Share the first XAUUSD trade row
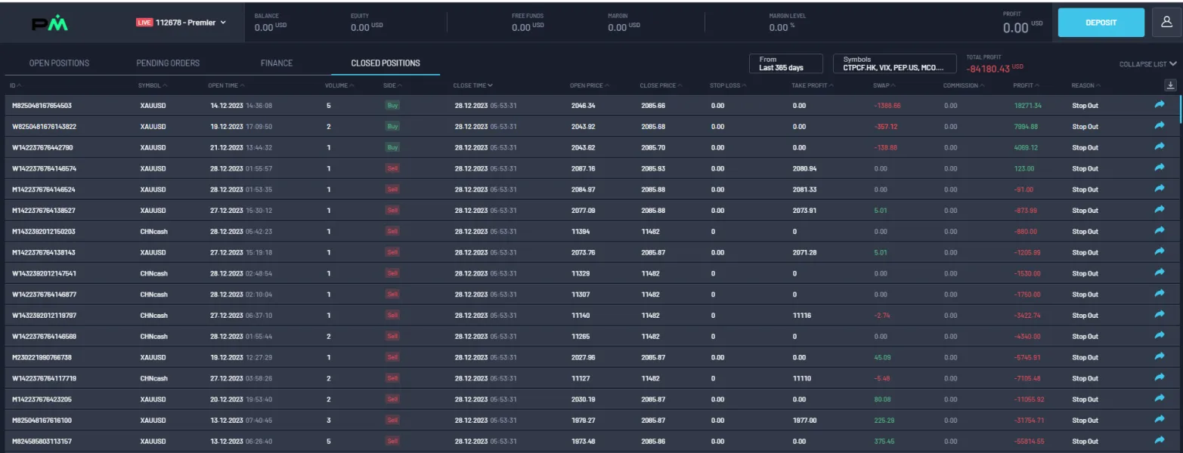The image size is (1183, 453). click(1160, 106)
